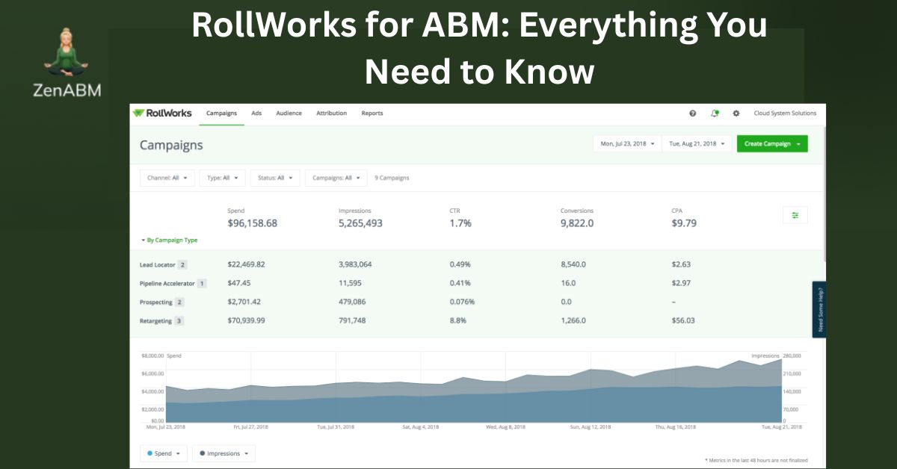Open the Ads tab
The width and height of the screenshot is (897, 469).
pyautogui.click(x=256, y=114)
